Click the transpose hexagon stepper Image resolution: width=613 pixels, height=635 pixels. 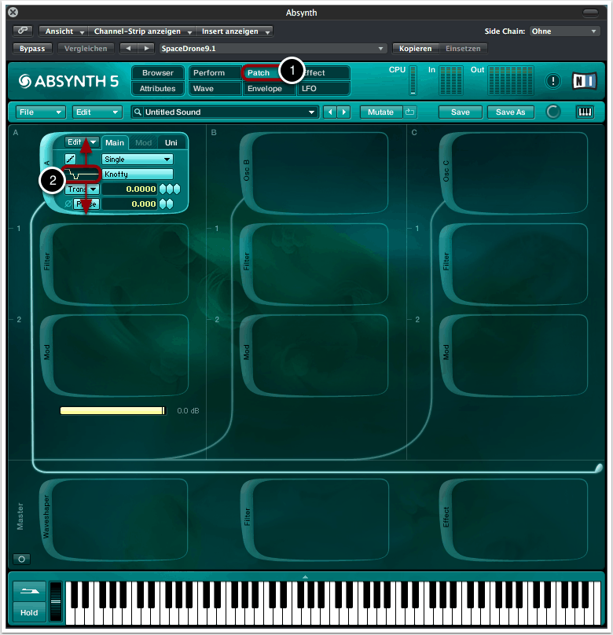tap(170, 189)
